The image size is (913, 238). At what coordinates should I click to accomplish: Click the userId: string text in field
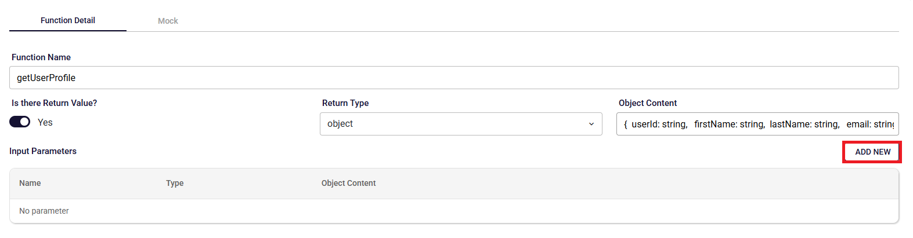659,125
